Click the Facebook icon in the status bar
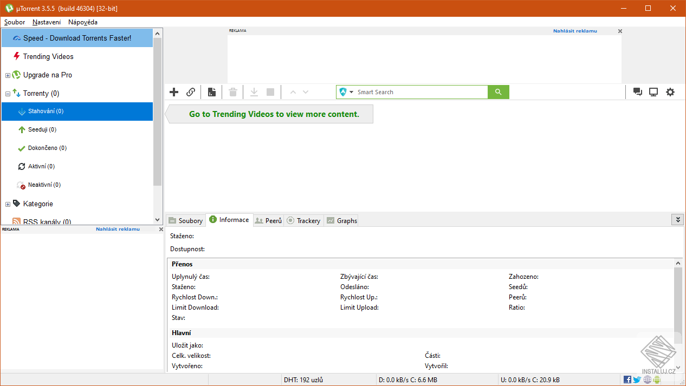This screenshot has width=686, height=386. pos(627,379)
